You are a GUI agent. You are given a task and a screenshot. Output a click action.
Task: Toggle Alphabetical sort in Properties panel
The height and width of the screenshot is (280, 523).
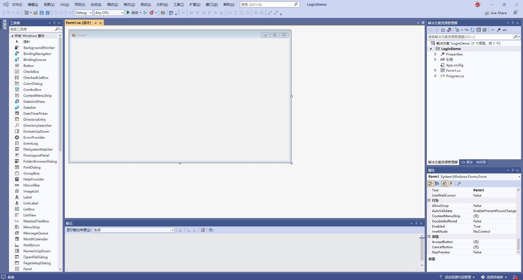[x=437, y=183]
